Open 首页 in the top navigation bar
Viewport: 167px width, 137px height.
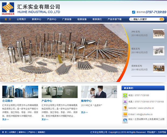point(8,19)
